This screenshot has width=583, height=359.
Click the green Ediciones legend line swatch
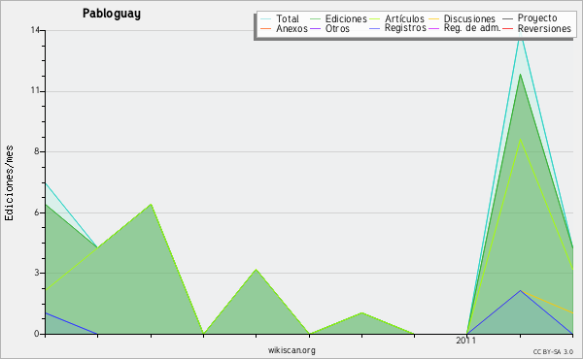tap(315, 18)
